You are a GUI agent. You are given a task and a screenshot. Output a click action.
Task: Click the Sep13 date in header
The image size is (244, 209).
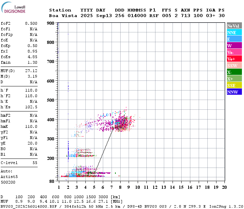click(x=104, y=16)
